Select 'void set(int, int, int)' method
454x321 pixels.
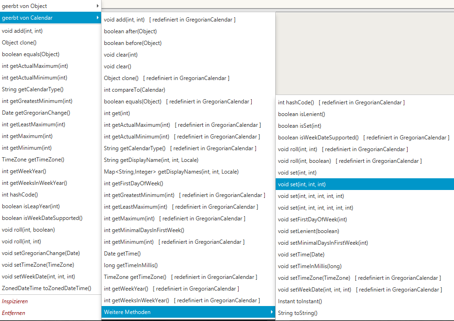point(302,184)
